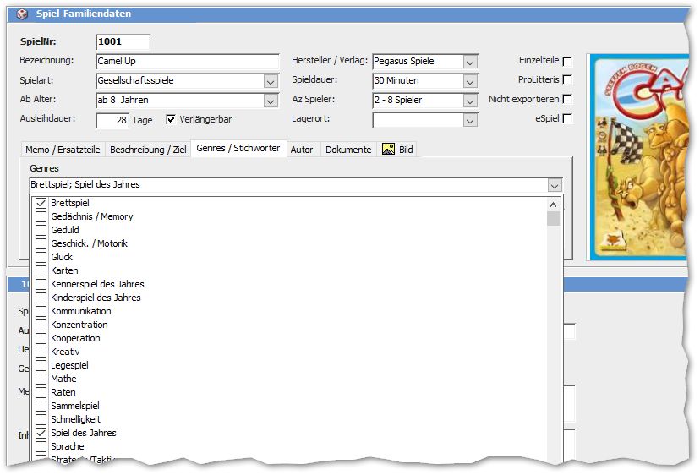Image resolution: width=700 pixels, height=475 pixels.
Task: Check Kinderspiel des Jahres checkbox
Action: coord(41,298)
